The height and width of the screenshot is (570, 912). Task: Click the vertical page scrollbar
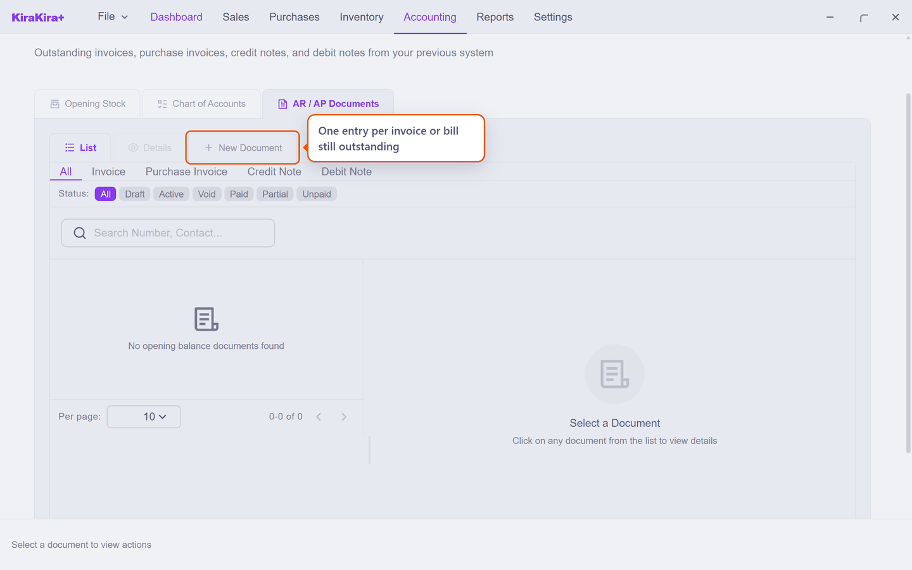(908, 273)
